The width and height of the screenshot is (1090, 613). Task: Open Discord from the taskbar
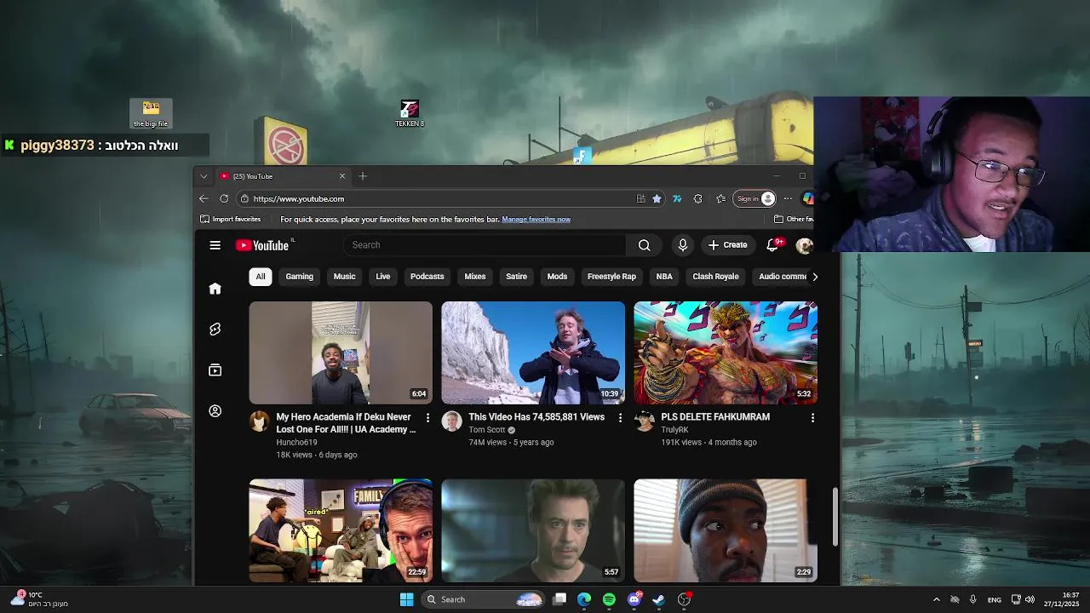coord(634,599)
